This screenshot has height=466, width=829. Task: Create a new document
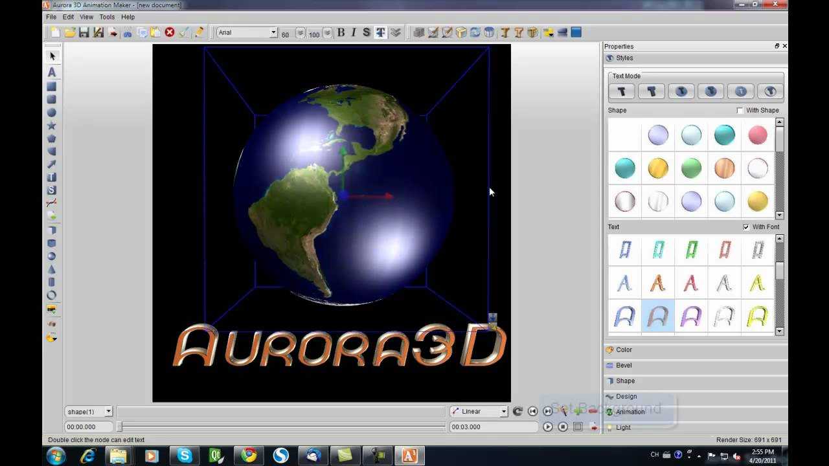click(56, 32)
